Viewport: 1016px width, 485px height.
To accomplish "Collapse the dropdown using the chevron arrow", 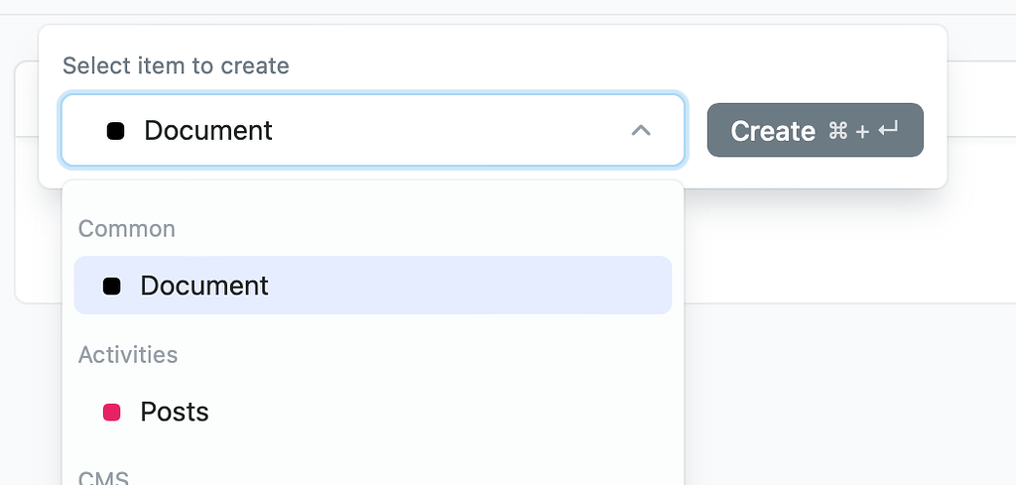I will point(641,130).
